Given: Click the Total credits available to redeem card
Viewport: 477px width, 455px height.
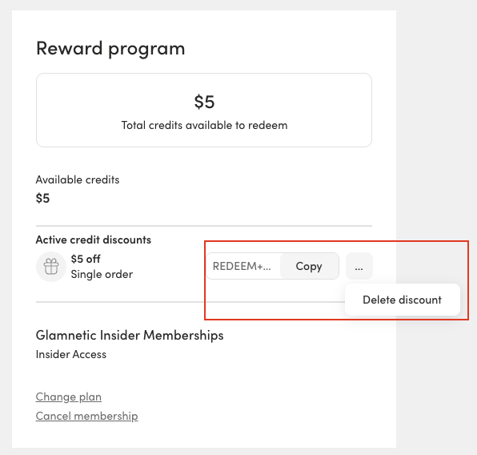Looking at the screenshot, I should [x=204, y=111].
